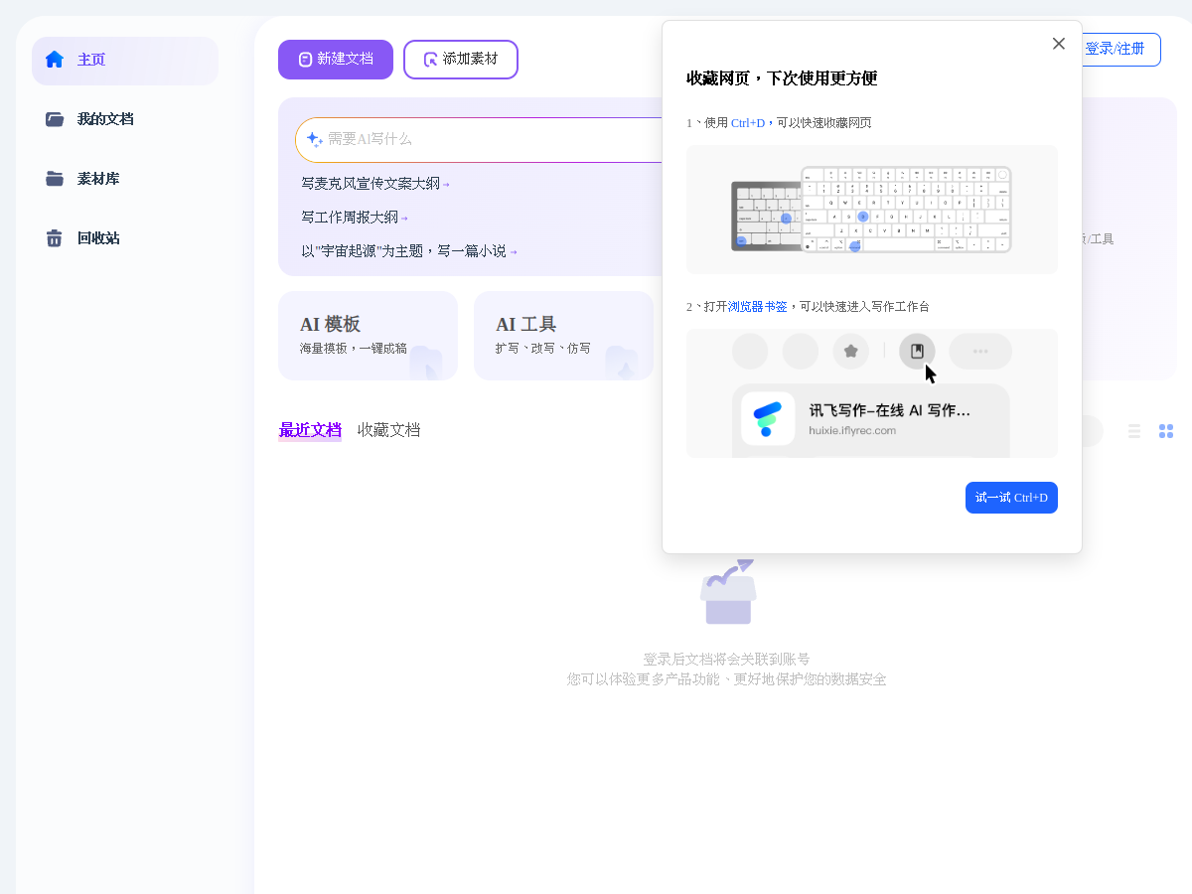Viewport: 1192px width, 894px height.
Task: Select the 收藏文档 tab
Action: coord(389,430)
